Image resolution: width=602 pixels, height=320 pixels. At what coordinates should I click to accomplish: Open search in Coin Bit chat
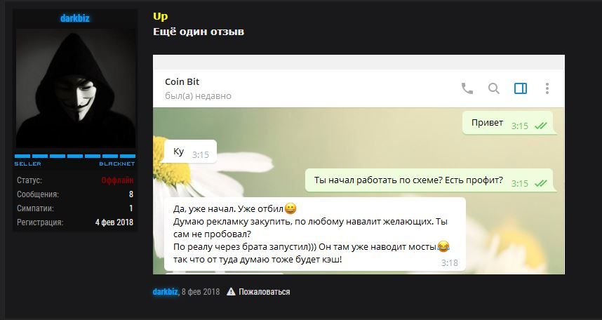(494, 88)
